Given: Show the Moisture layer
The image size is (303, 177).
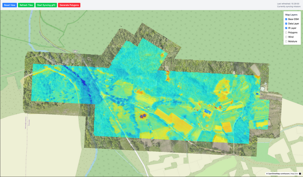Looking at the screenshot, I should click(286, 42).
